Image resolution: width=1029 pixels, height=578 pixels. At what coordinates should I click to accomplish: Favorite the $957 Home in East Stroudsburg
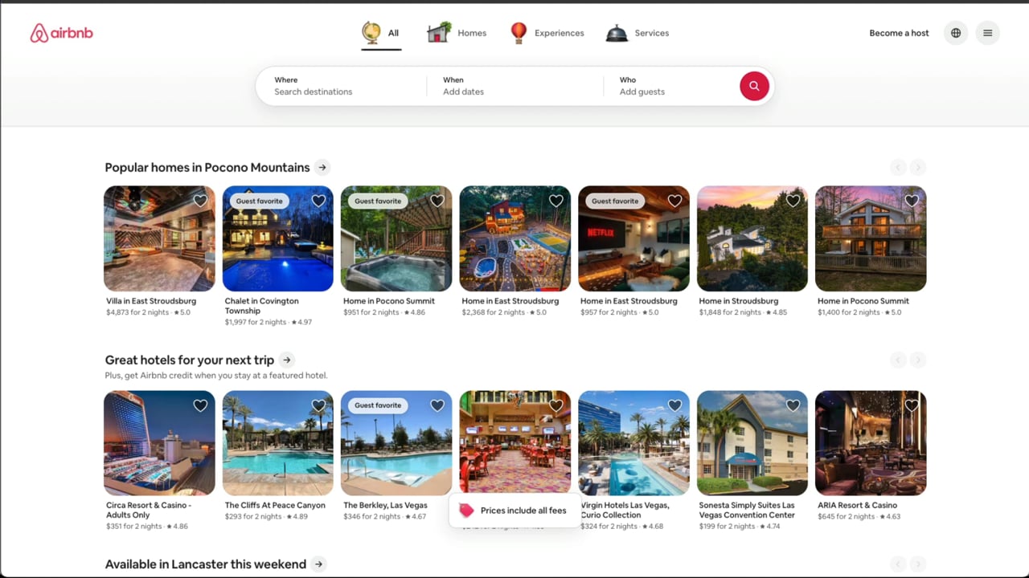pyautogui.click(x=674, y=201)
